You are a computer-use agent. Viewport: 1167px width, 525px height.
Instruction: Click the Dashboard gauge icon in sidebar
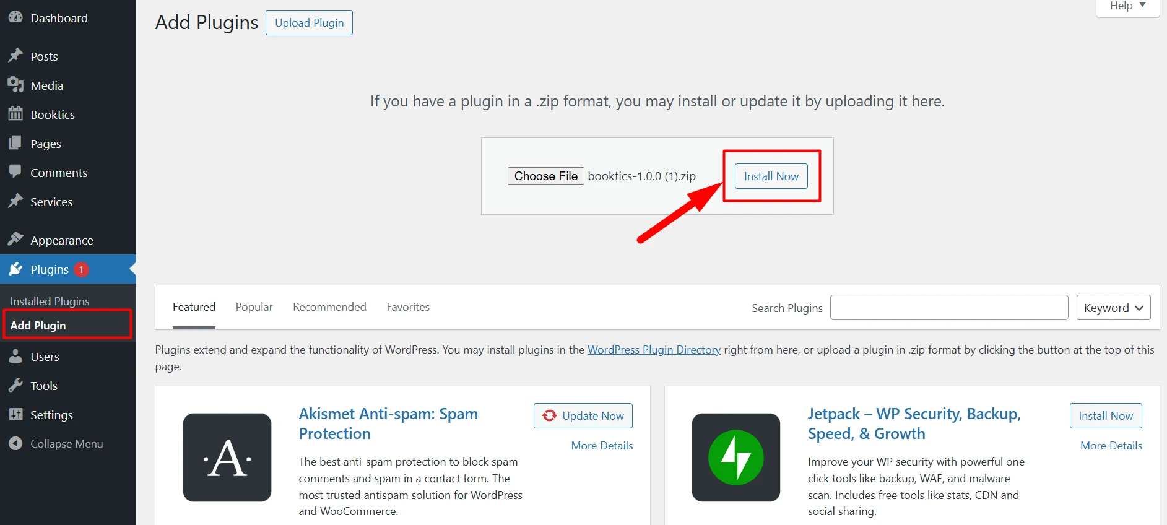pyautogui.click(x=15, y=17)
